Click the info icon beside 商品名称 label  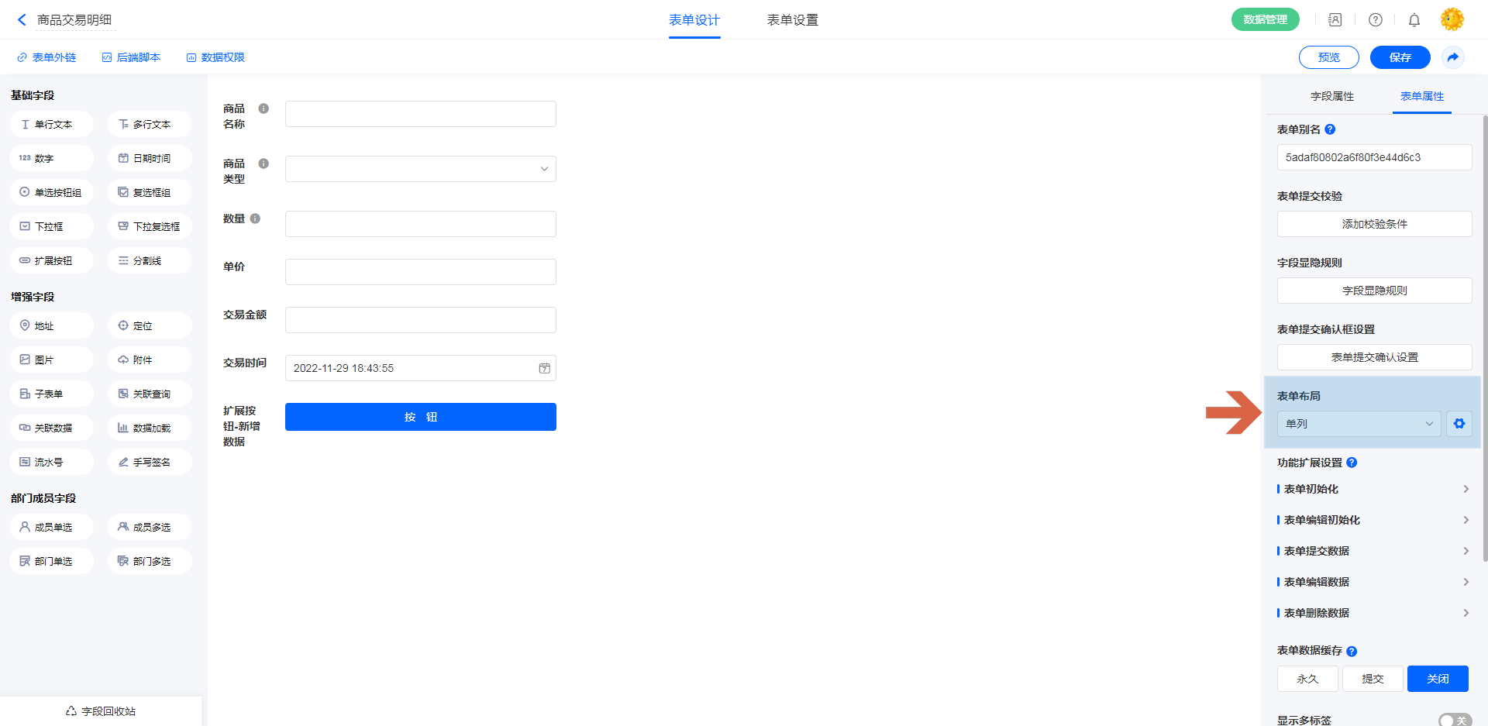pos(263,109)
